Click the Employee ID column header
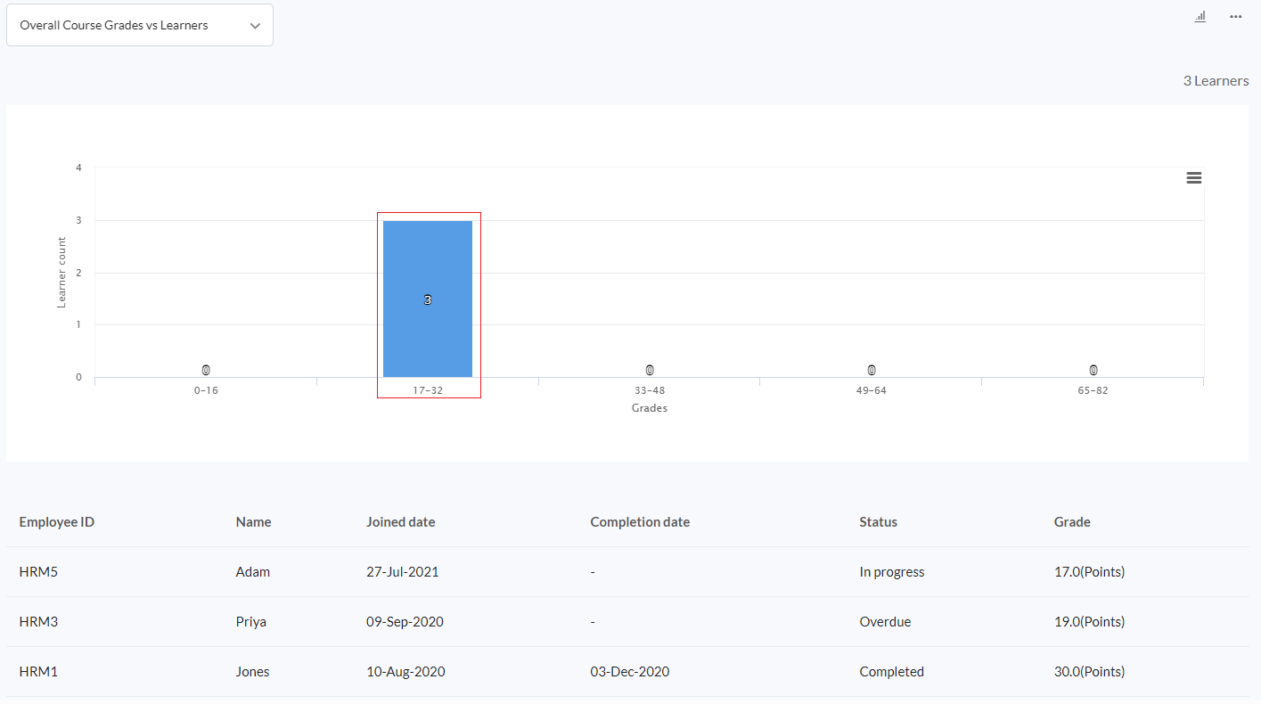 [x=56, y=521]
